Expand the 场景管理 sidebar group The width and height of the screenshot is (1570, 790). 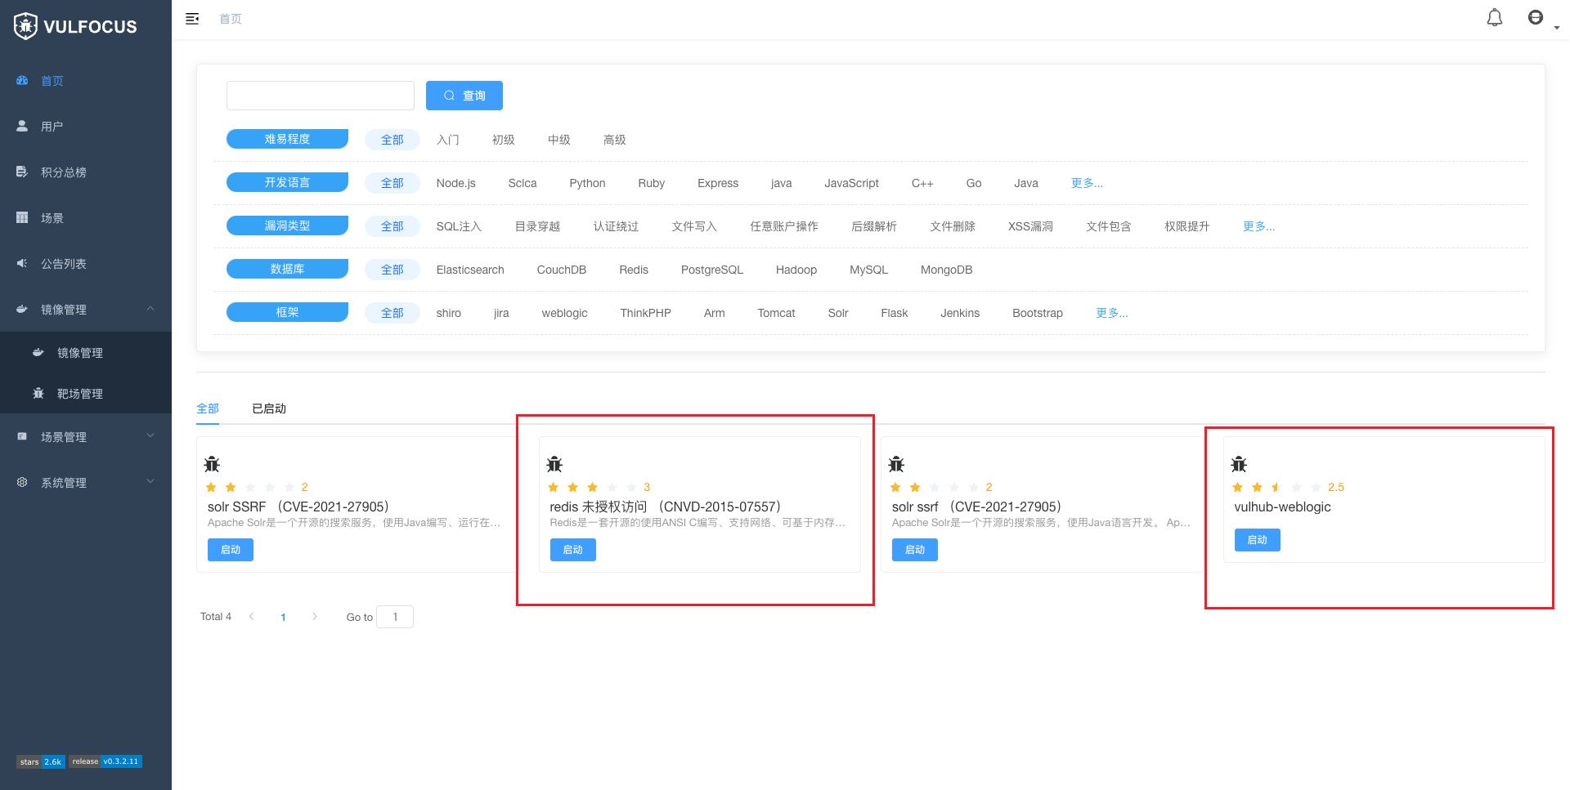click(86, 437)
